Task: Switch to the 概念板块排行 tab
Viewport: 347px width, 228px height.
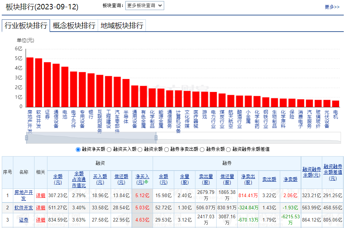Action: tap(74, 25)
